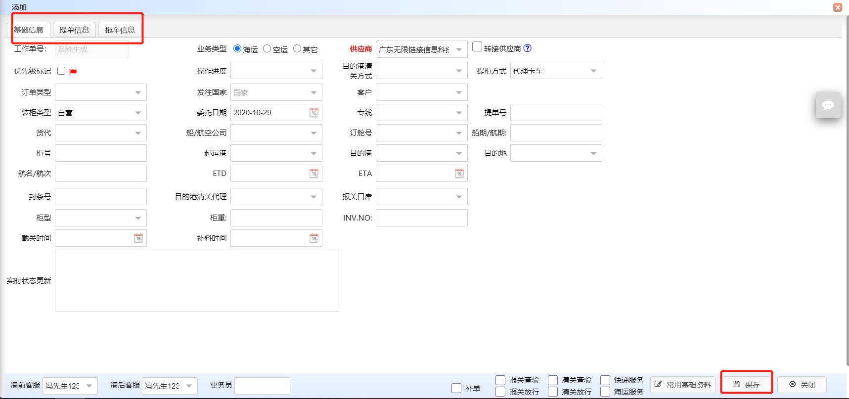Focus the 柜号 input field
The width and height of the screenshot is (849, 399).
click(x=101, y=153)
